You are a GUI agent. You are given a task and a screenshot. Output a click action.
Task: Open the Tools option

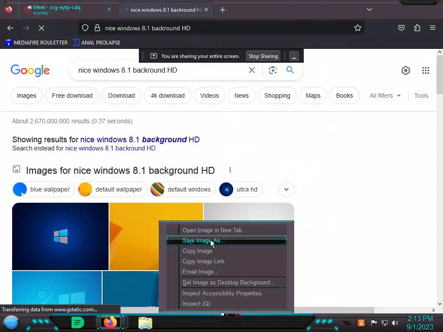coord(421,96)
